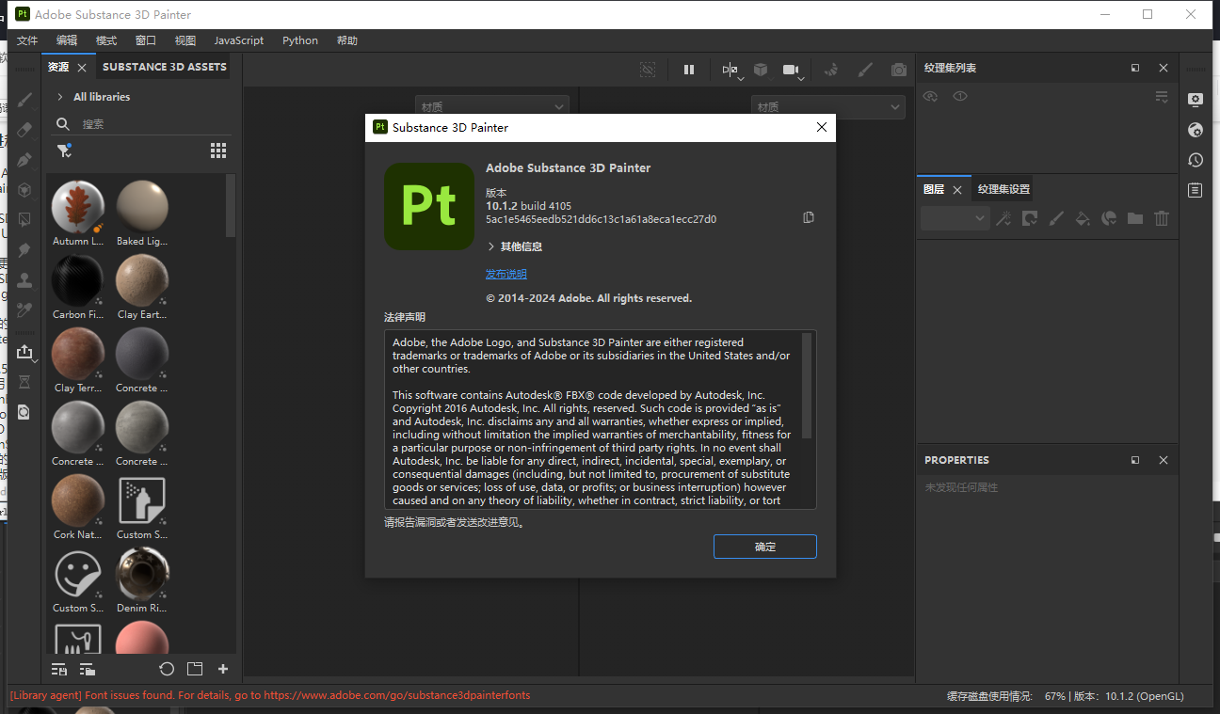Screen dimensions: 1220x714
Task: Click the add smart effect wand icon in Layers
Action: coord(1004,218)
